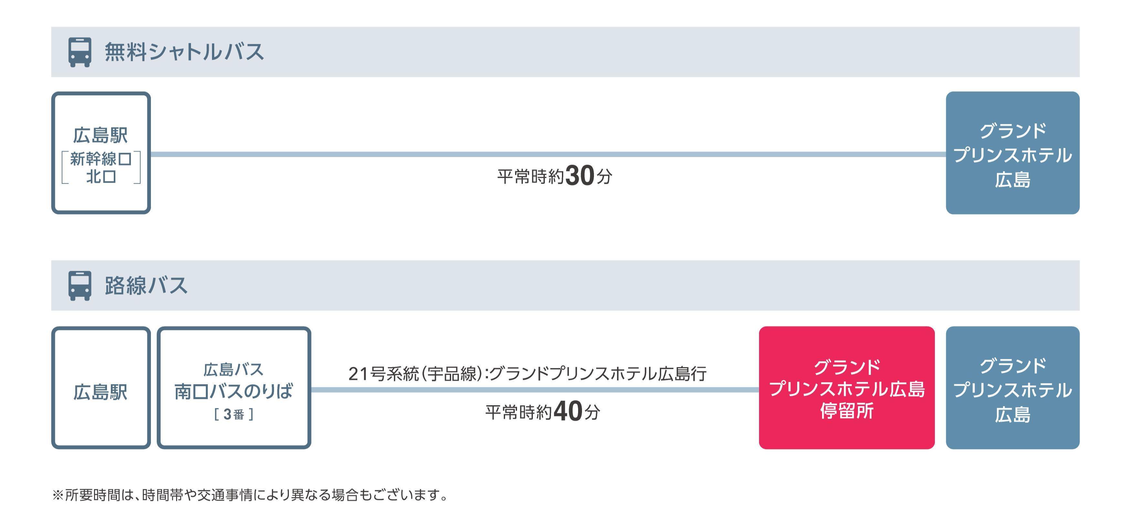Click the shuttle route line above 平常時約30分
1131x519 pixels.
(x=548, y=154)
